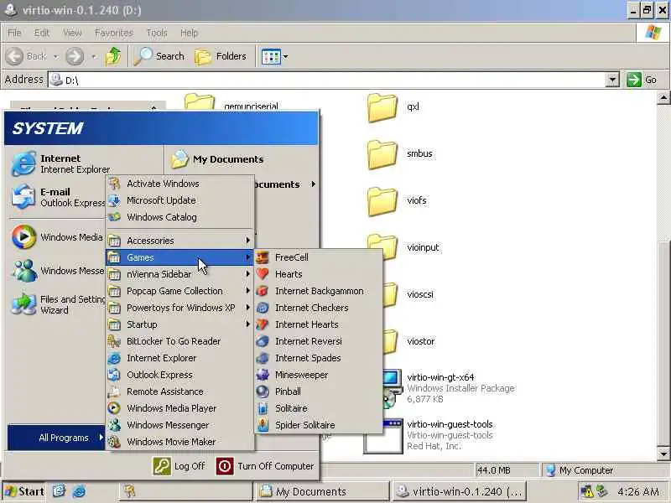671x503 pixels.
Task: Open Solitaire
Action: (319, 408)
